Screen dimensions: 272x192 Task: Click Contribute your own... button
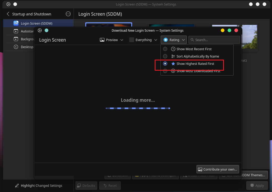(x=218, y=169)
